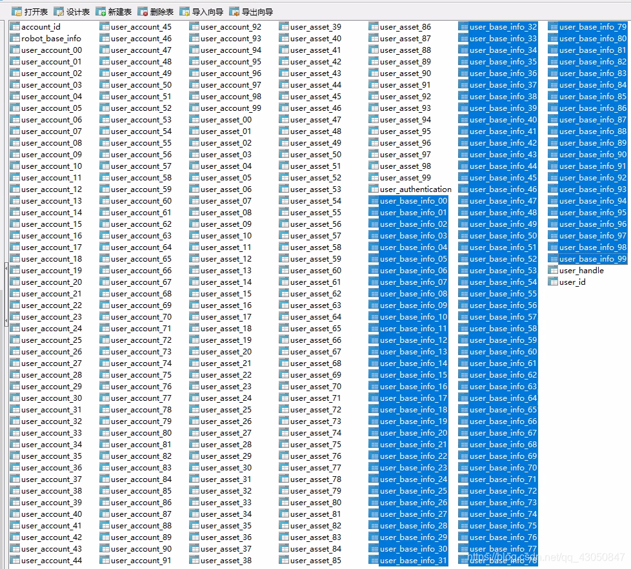Select the user_base_info_45 table name
This screenshot has width=631, height=569.
click(x=503, y=178)
